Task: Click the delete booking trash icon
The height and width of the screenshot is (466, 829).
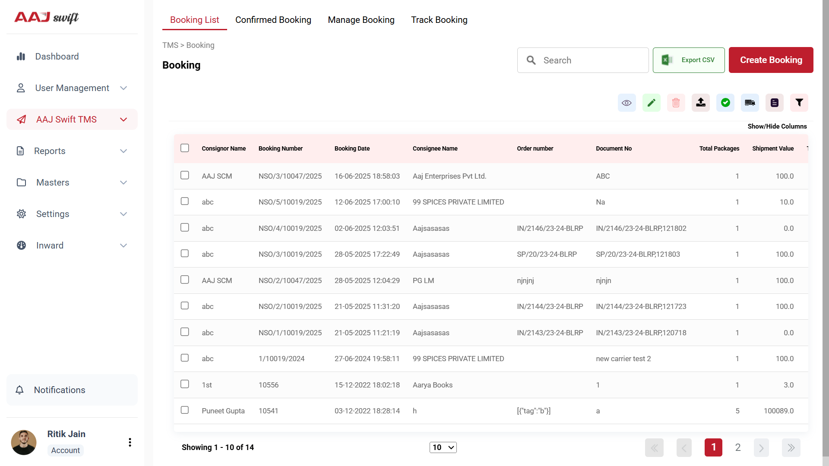Action: pos(676,103)
